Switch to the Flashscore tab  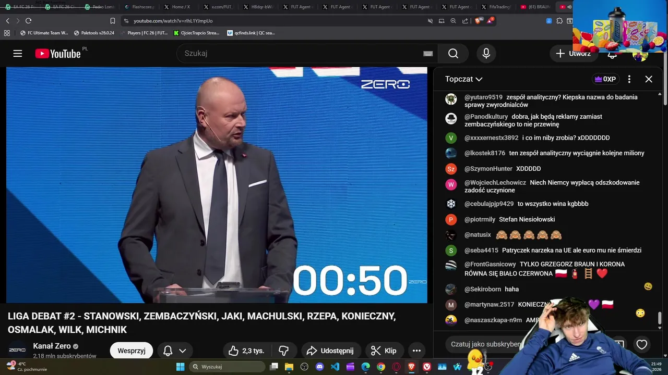(140, 7)
